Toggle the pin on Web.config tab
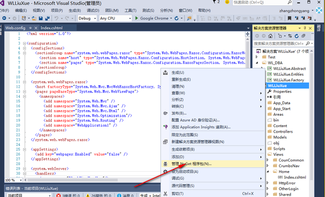Screen dimensions: 325x197 (30, 28)
